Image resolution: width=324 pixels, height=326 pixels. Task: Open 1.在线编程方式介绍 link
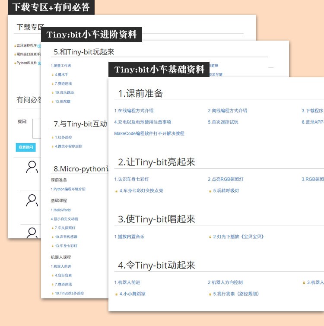(134, 111)
